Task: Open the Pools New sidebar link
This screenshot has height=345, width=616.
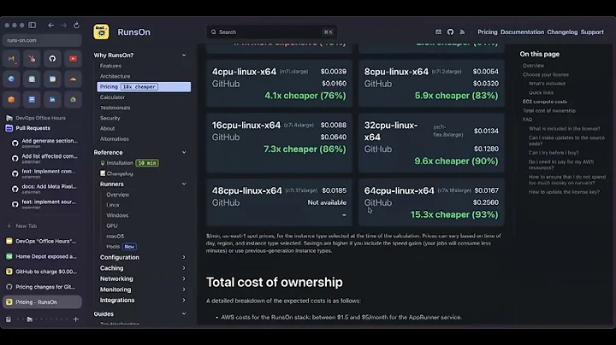Action: pos(121,247)
